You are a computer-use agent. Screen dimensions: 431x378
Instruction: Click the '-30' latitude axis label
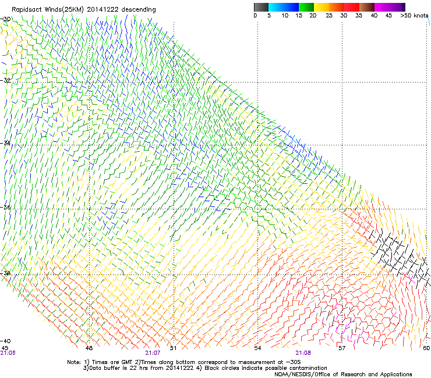tap(5, 19)
